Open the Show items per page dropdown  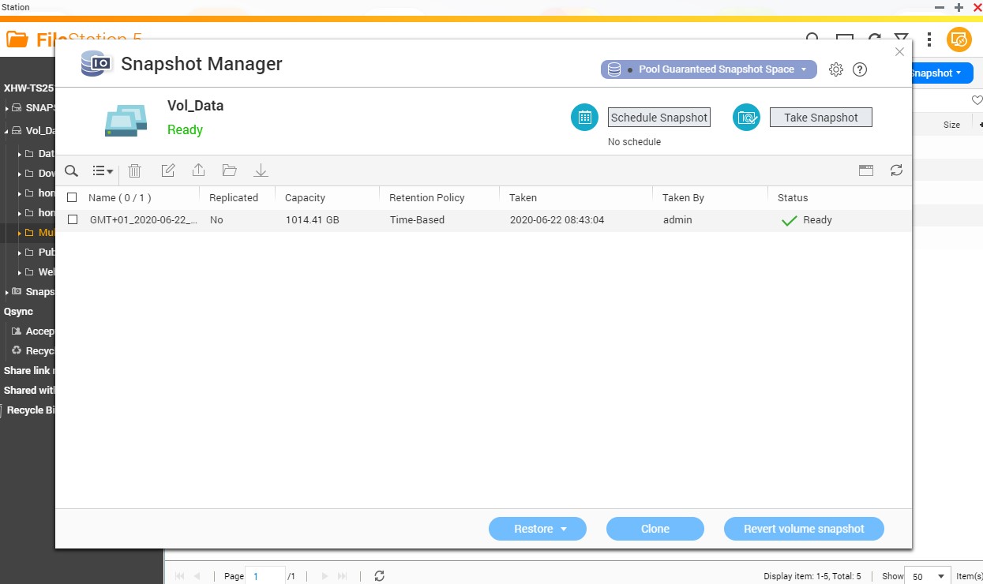click(x=927, y=576)
